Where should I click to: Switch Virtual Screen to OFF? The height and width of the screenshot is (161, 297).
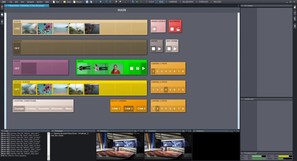tap(17, 89)
